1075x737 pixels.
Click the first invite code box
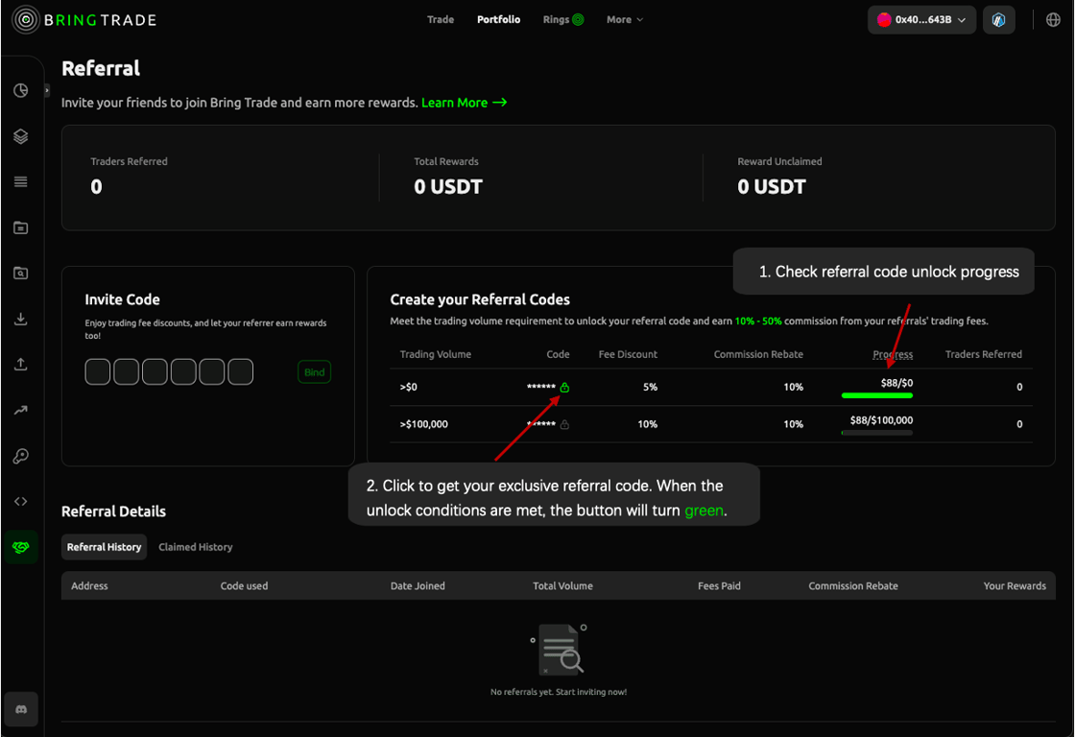tap(97, 371)
